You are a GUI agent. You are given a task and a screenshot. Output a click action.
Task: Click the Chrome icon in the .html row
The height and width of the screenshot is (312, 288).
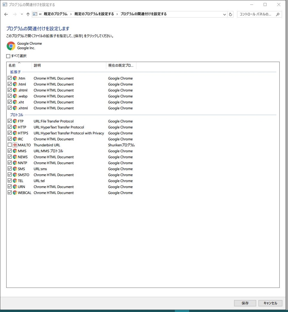coord(15,84)
